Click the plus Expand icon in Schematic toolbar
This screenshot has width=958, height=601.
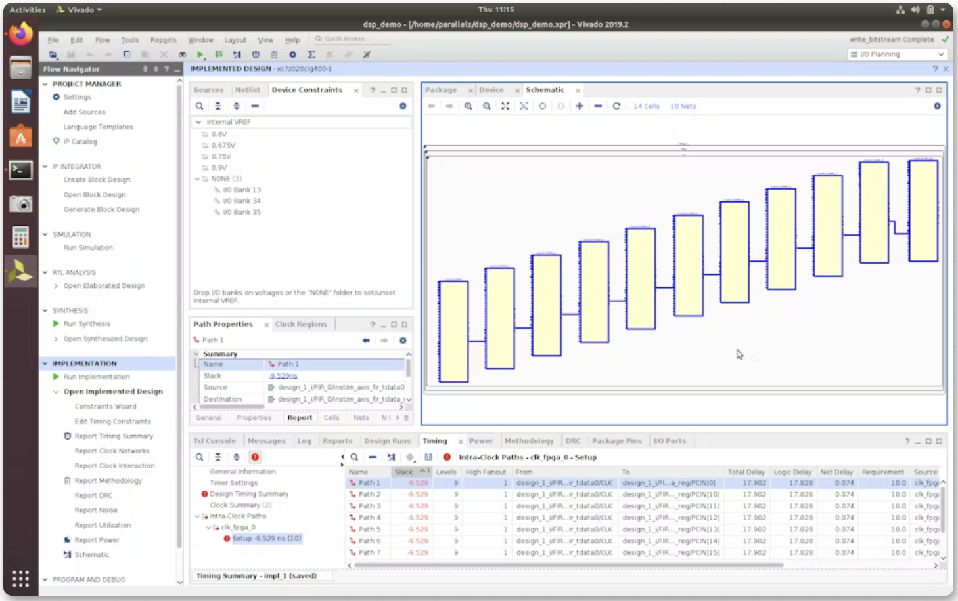coord(580,106)
